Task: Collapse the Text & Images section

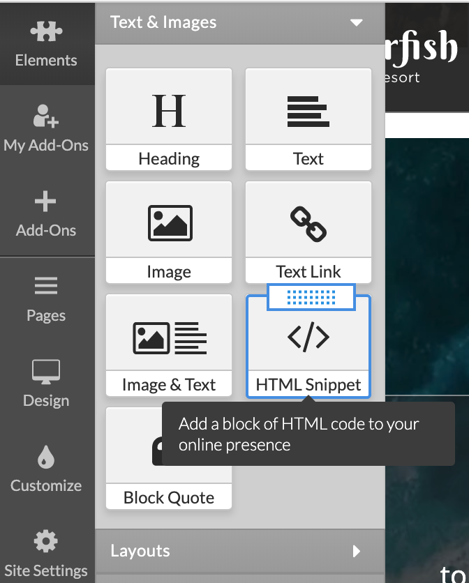Action: coord(240,23)
